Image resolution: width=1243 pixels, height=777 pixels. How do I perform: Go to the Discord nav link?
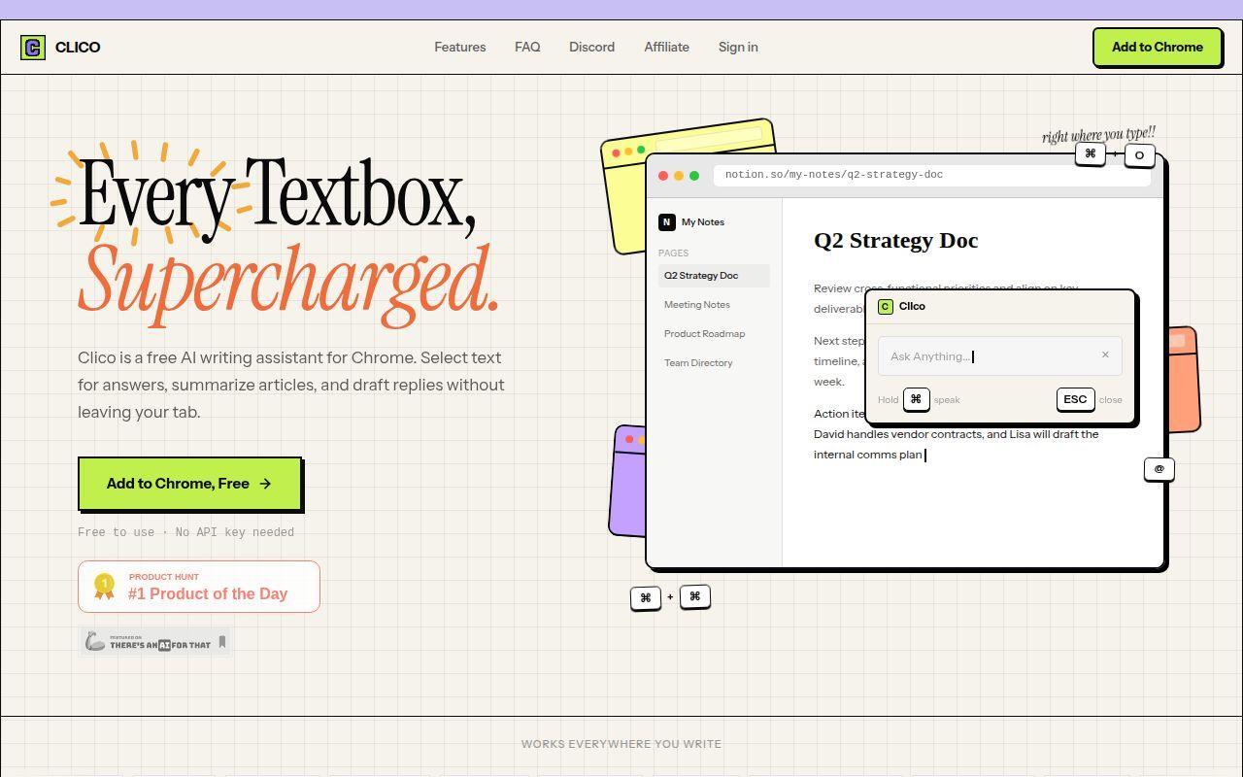pyautogui.click(x=591, y=47)
